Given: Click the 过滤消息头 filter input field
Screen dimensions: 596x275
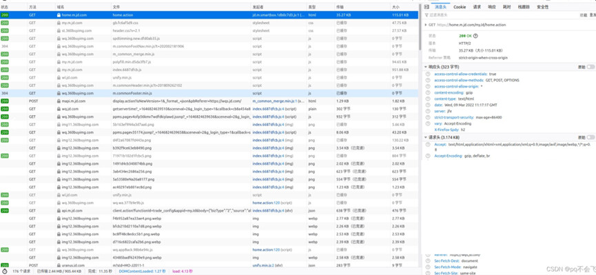Looking at the screenshot, I should [x=502, y=15].
